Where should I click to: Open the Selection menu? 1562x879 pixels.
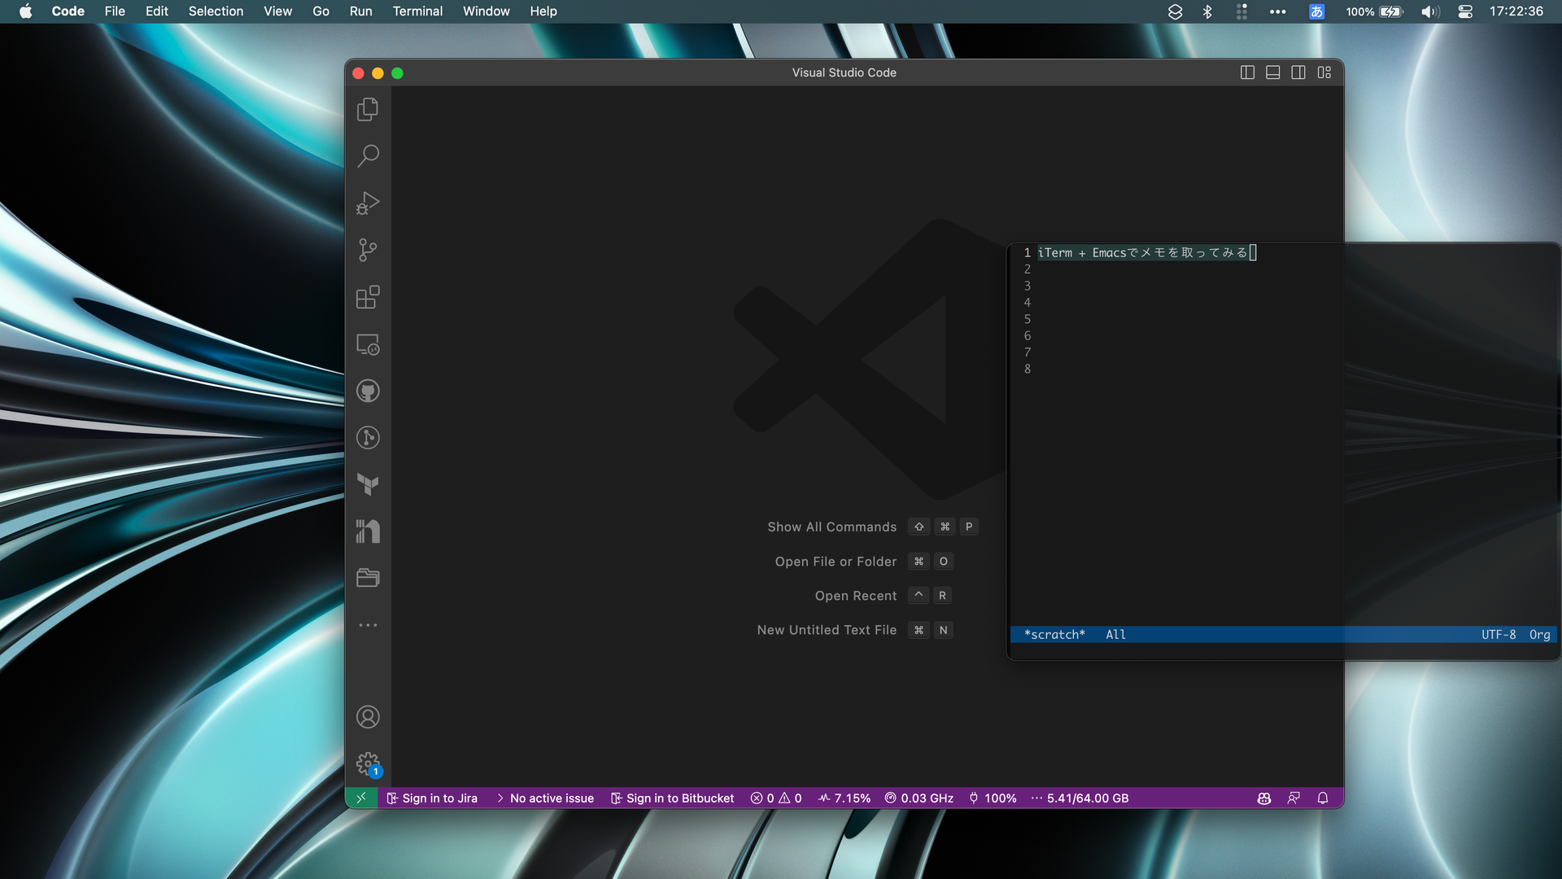pyautogui.click(x=216, y=11)
